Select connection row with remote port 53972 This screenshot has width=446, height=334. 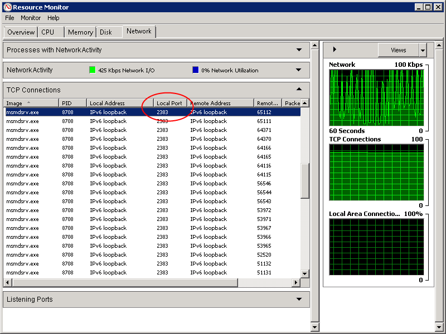click(x=153, y=210)
